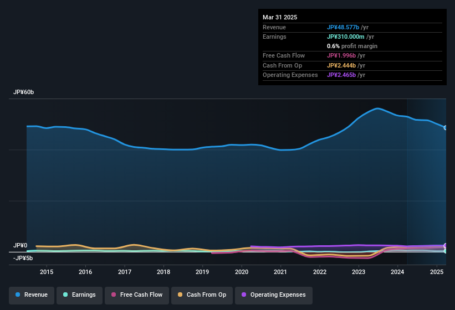Click the Revenue row label in tooltip
Screen dimensions: 455x310
(274, 27)
